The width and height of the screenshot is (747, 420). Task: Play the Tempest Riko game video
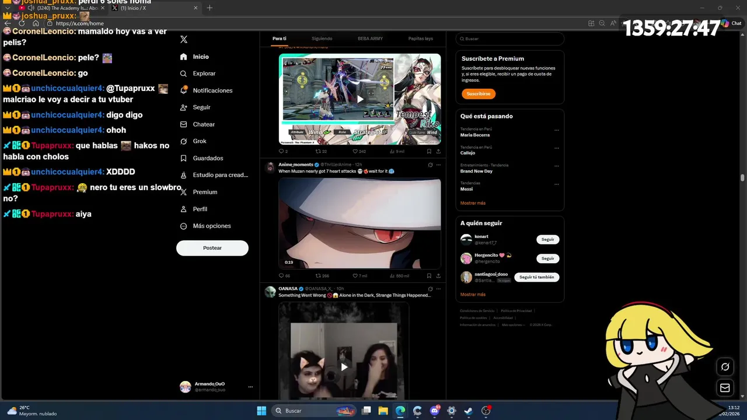360,99
